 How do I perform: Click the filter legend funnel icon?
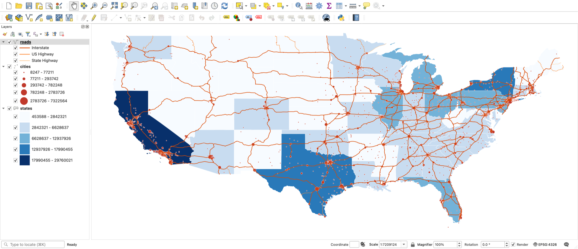point(28,34)
